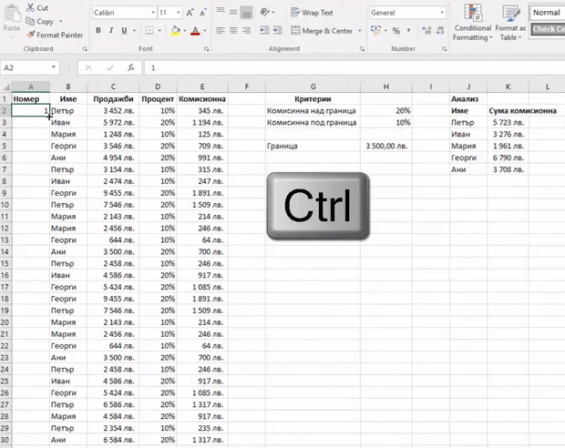565x448 pixels.
Task: Click header cell Комисионна
Action: [x=202, y=98]
